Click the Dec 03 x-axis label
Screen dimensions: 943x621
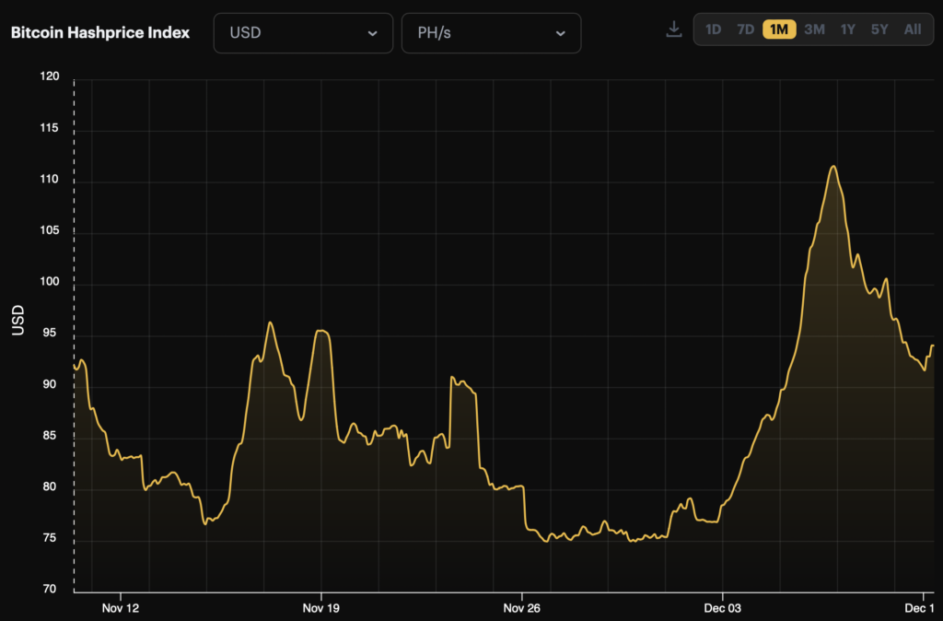[722, 608]
